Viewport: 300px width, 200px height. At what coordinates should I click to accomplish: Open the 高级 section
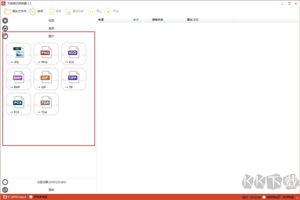(51, 190)
